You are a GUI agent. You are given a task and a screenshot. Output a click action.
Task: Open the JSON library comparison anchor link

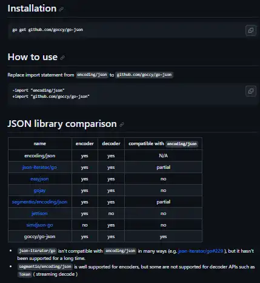122,124
